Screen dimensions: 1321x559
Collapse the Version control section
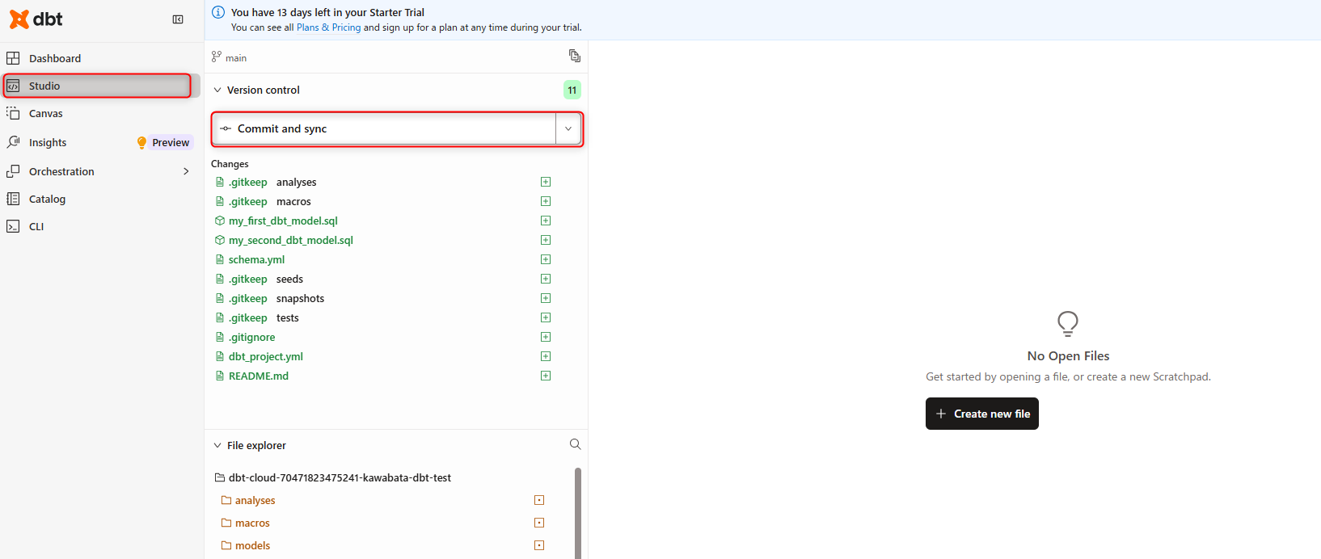pos(217,90)
